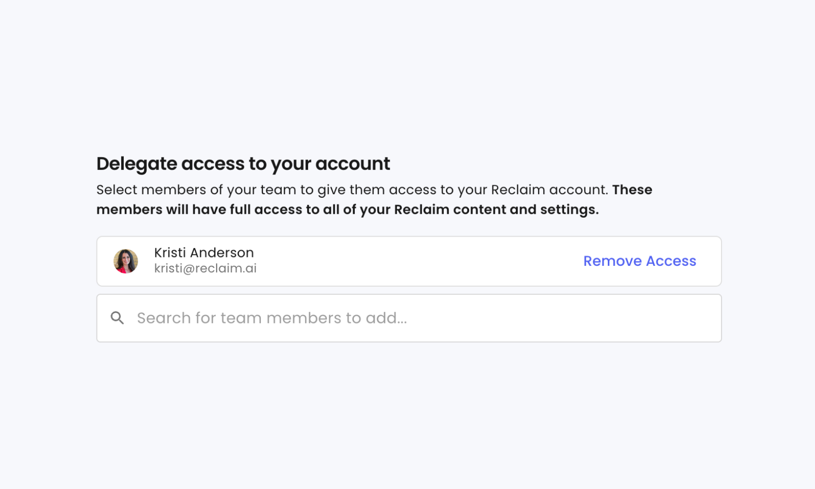This screenshot has height=489, width=815.
Task: Click the 'Search for team members to add...' placeholder
Action: (x=272, y=318)
